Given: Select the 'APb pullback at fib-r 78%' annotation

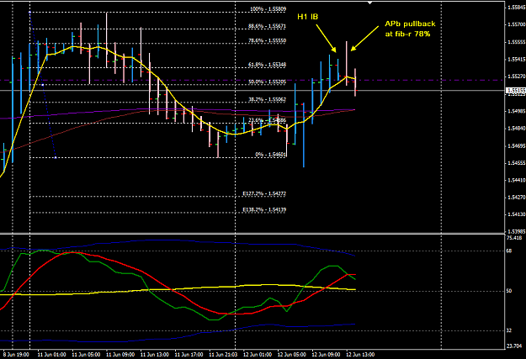Looking at the screenshot, I should (x=410, y=29).
